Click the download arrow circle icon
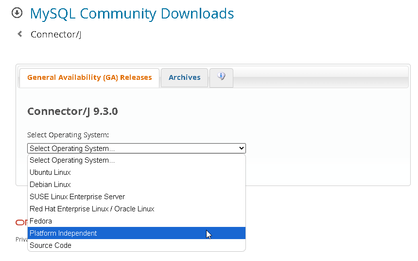This screenshot has height=261, width=418. click(17, 13)
